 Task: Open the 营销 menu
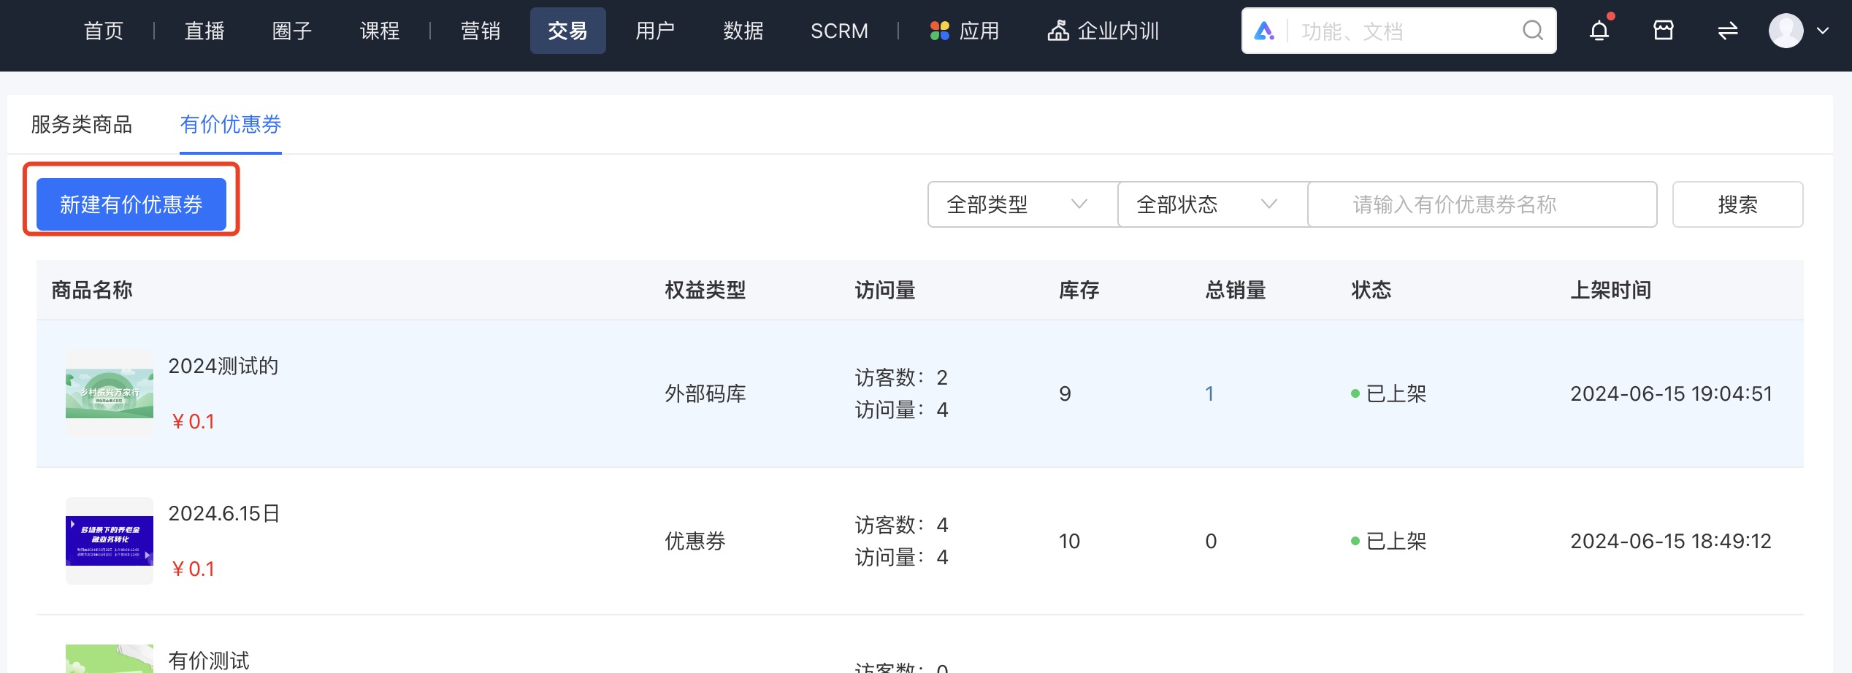[480, 31]
